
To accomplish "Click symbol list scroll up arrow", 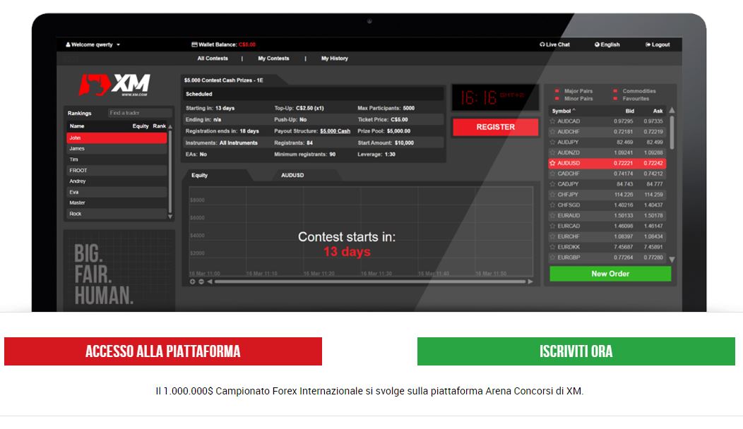I will pyautogui.click(x=672, y=110).
